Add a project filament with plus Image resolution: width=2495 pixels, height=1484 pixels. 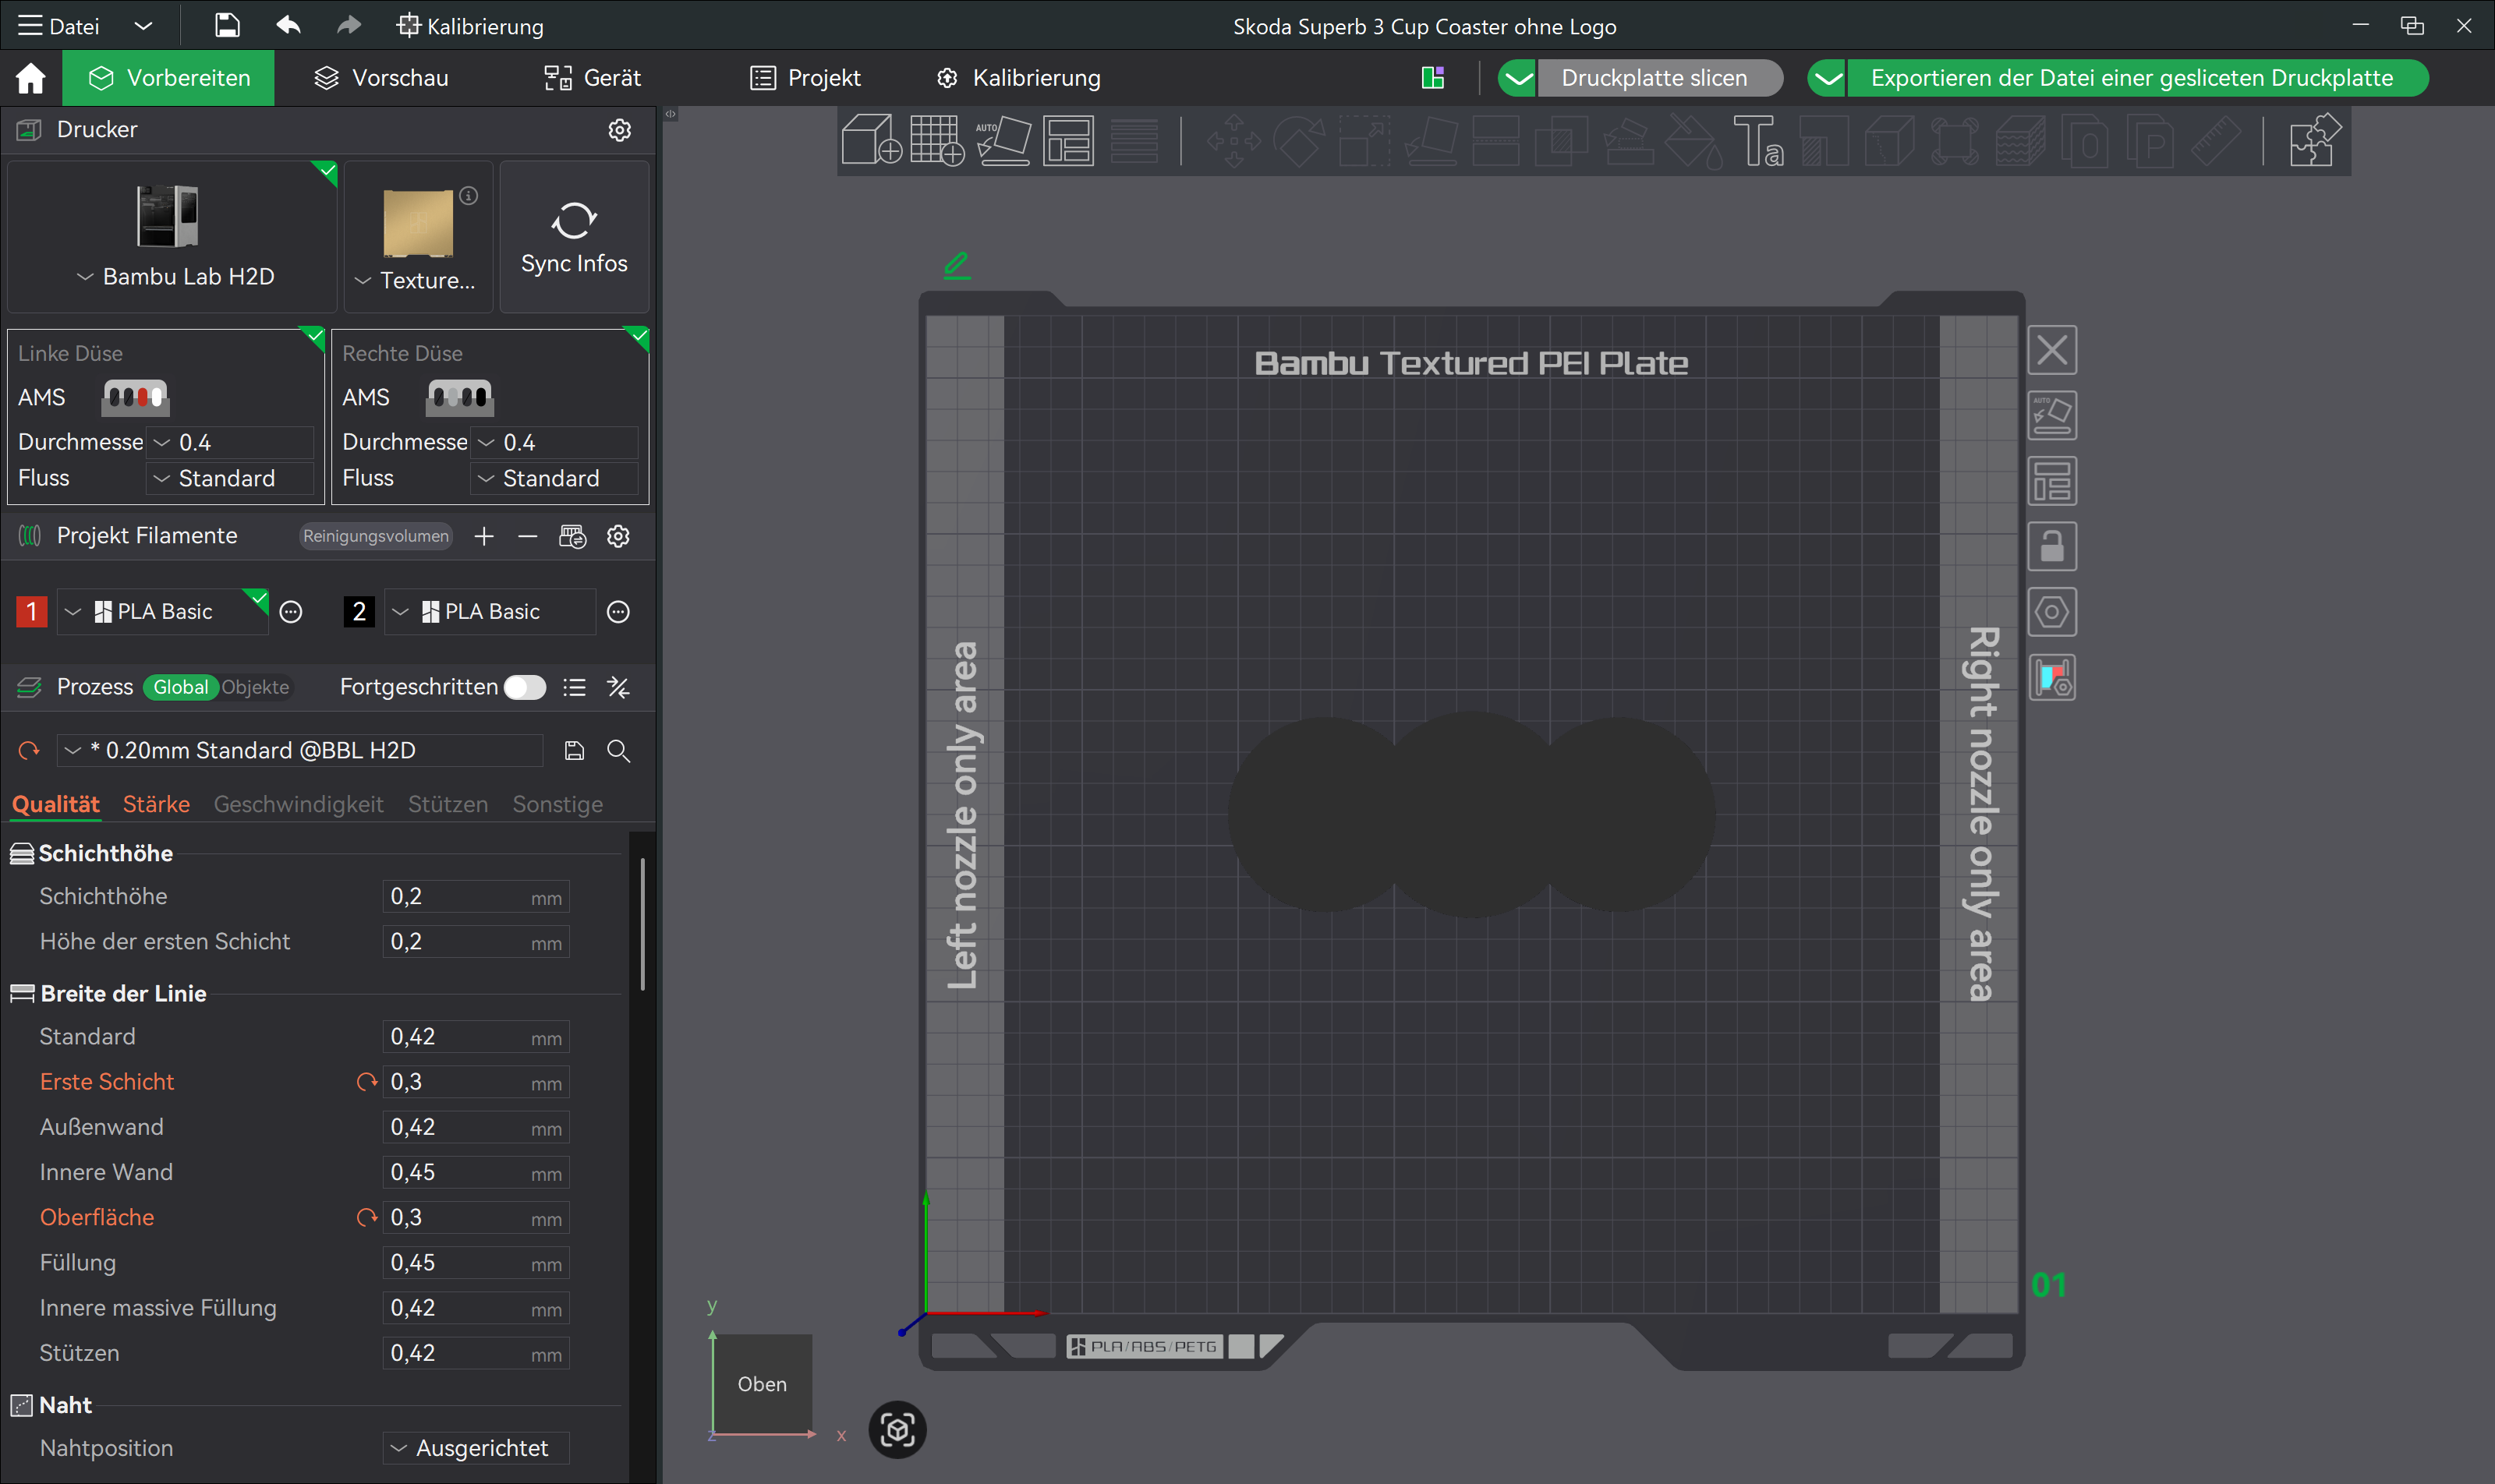484,536
